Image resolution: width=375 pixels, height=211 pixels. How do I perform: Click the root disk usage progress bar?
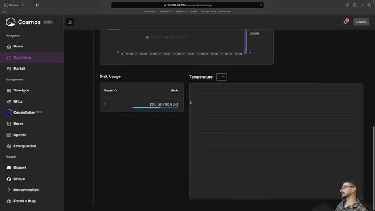point(155,108)
